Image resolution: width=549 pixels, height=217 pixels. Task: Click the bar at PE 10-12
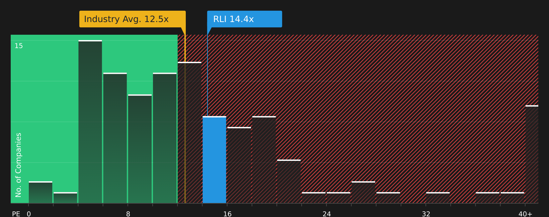coord(165,138)
